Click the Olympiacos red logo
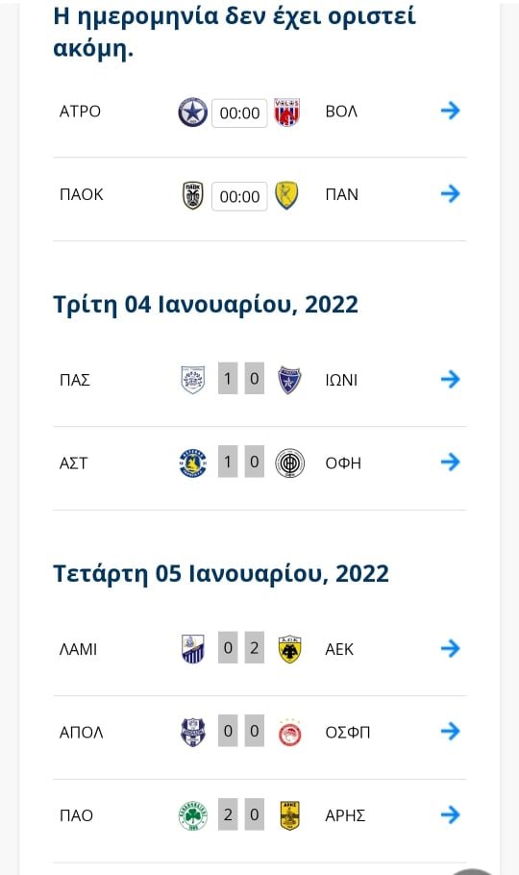This screenshot has height=875, width=519. tap(289, 733)
